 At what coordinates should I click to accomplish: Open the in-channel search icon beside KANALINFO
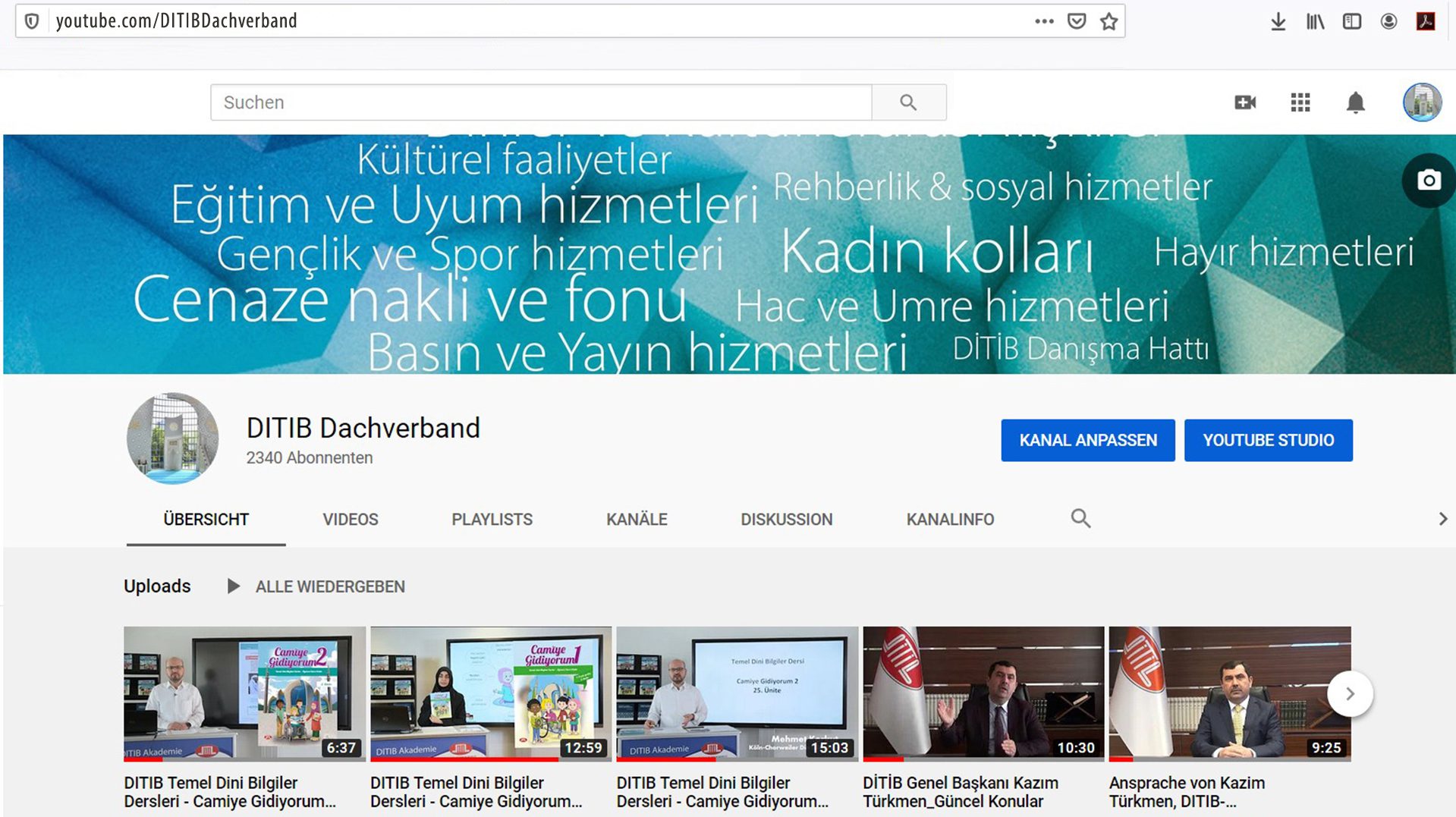click(x=1080, y=519)
